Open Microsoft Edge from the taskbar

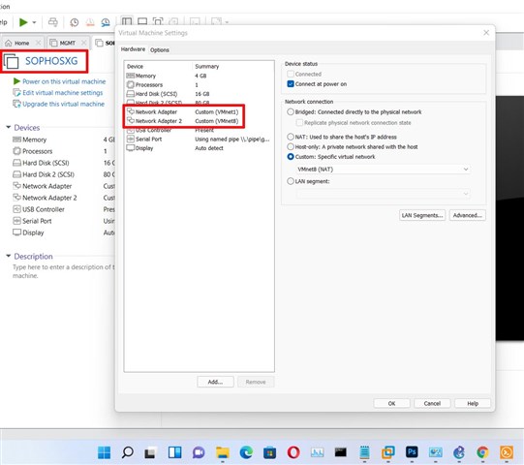click(246, 452)
